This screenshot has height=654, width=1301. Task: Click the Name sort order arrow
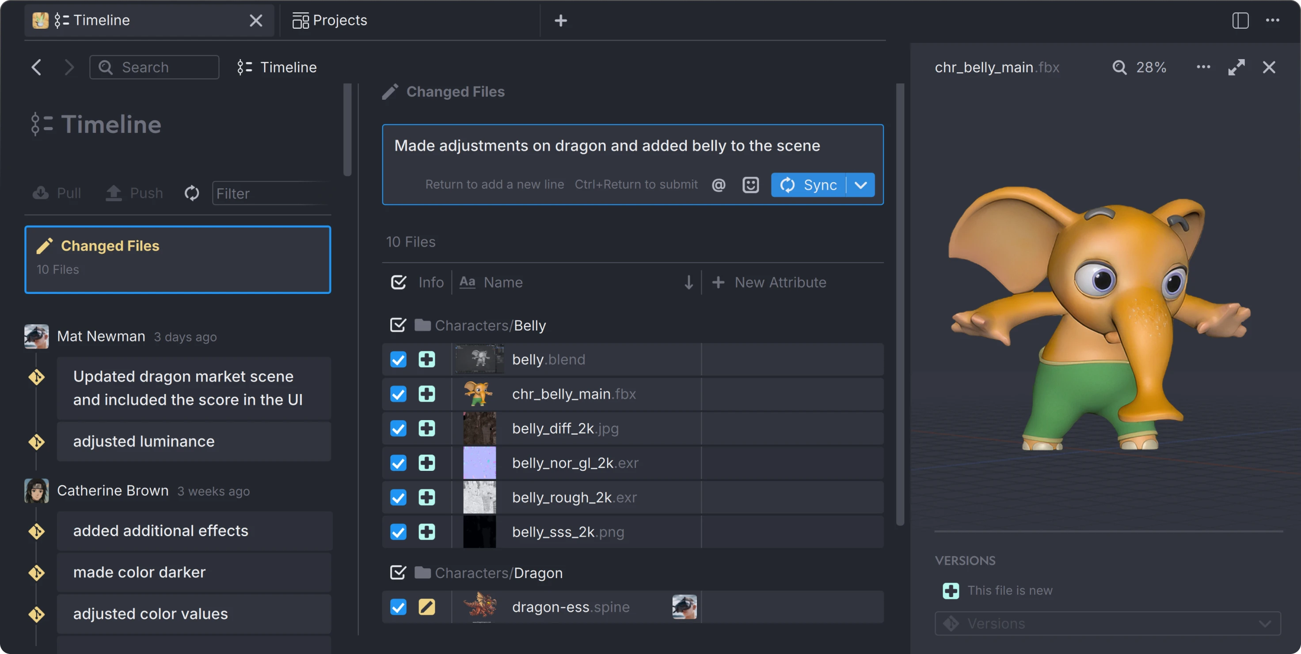[689, 282]
